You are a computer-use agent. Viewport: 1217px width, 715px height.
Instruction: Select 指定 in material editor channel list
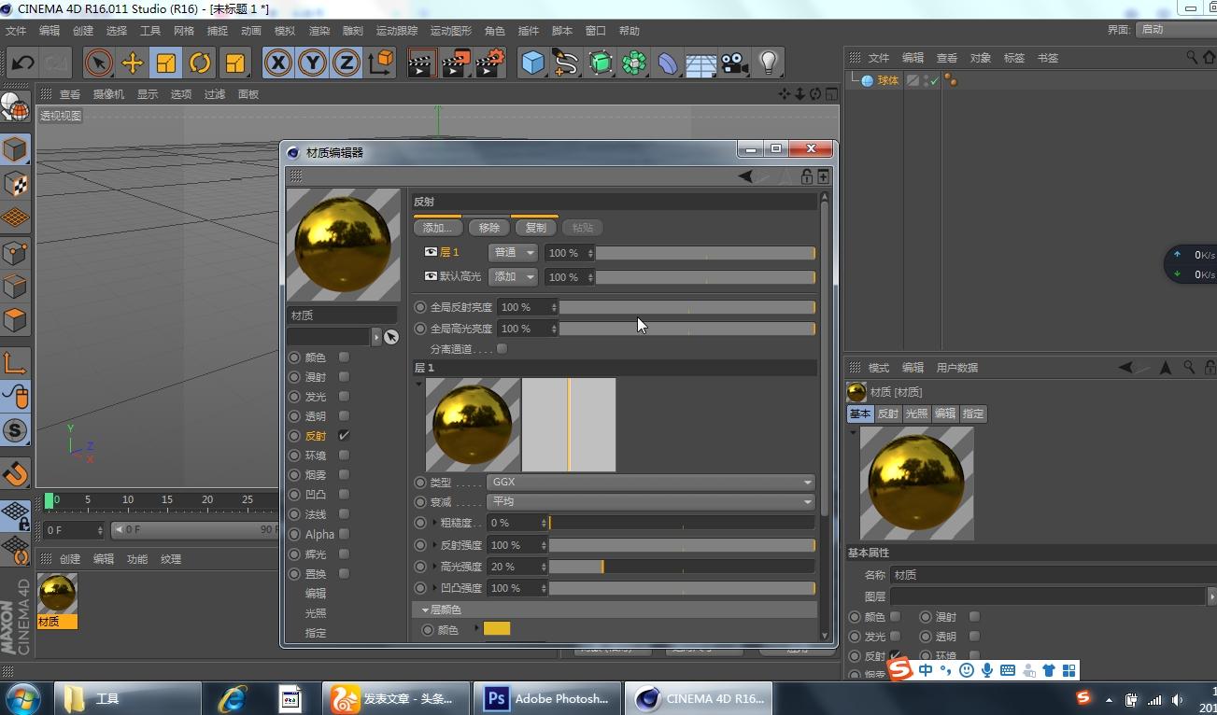[x=316, y=633]
